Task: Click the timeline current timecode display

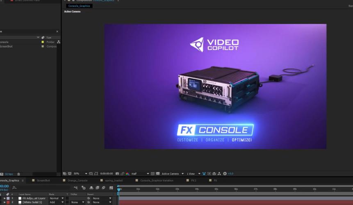Action: [x=4, y=186]
